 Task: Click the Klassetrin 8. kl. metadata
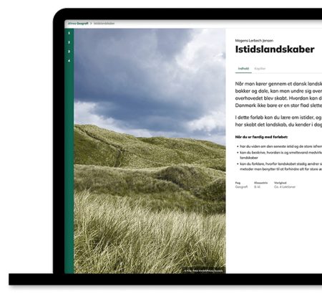(x=261, y=185)
